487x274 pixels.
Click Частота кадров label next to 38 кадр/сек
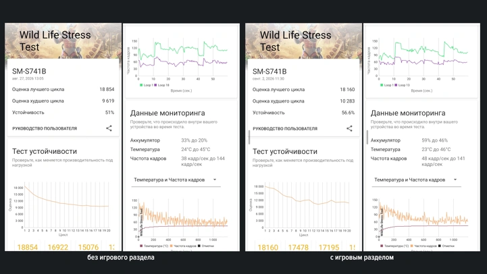pos(148,159)
